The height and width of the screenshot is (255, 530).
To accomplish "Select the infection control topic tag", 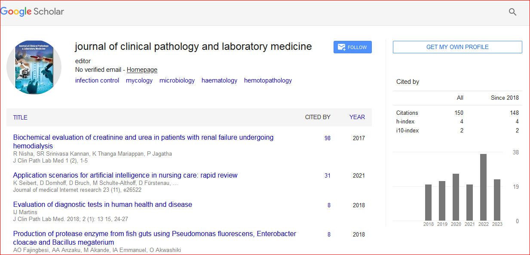I will (x=97, y=80).
